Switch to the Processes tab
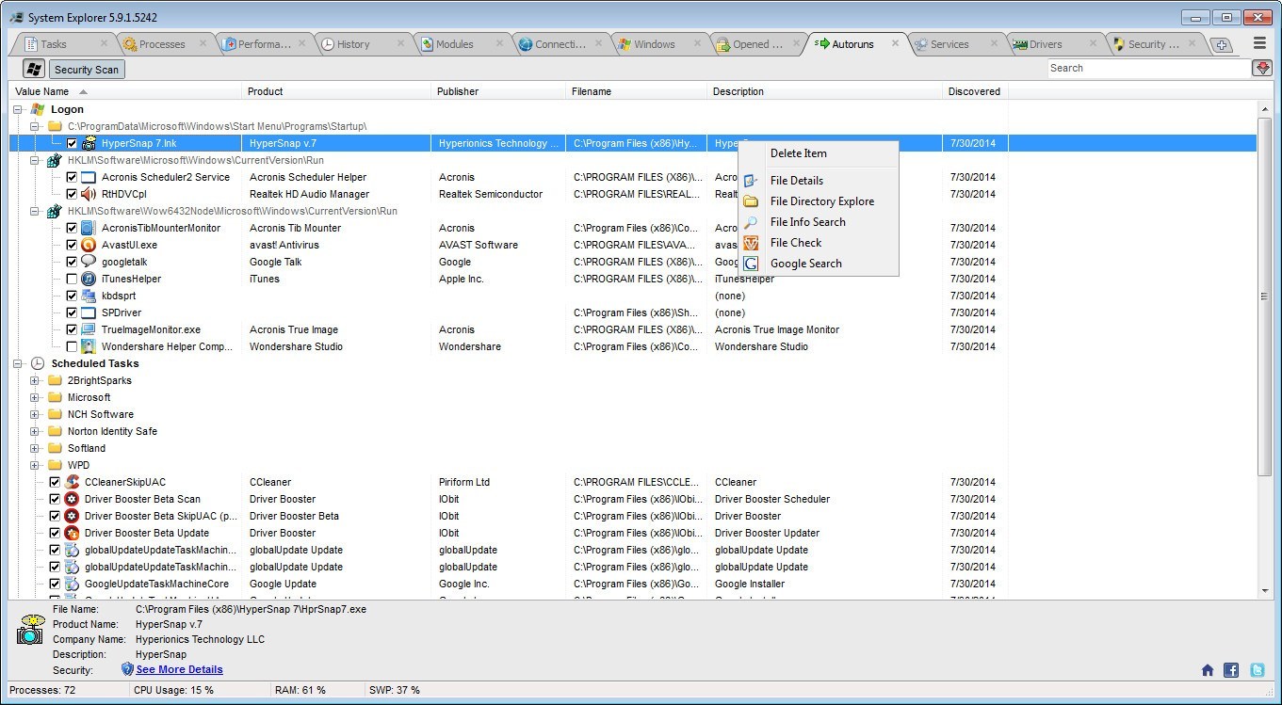The width and height of the screenshot is (1282, 705). tap(162, 44)
